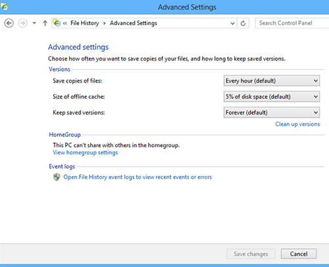Click the File History address bar icon

(57, 23)
